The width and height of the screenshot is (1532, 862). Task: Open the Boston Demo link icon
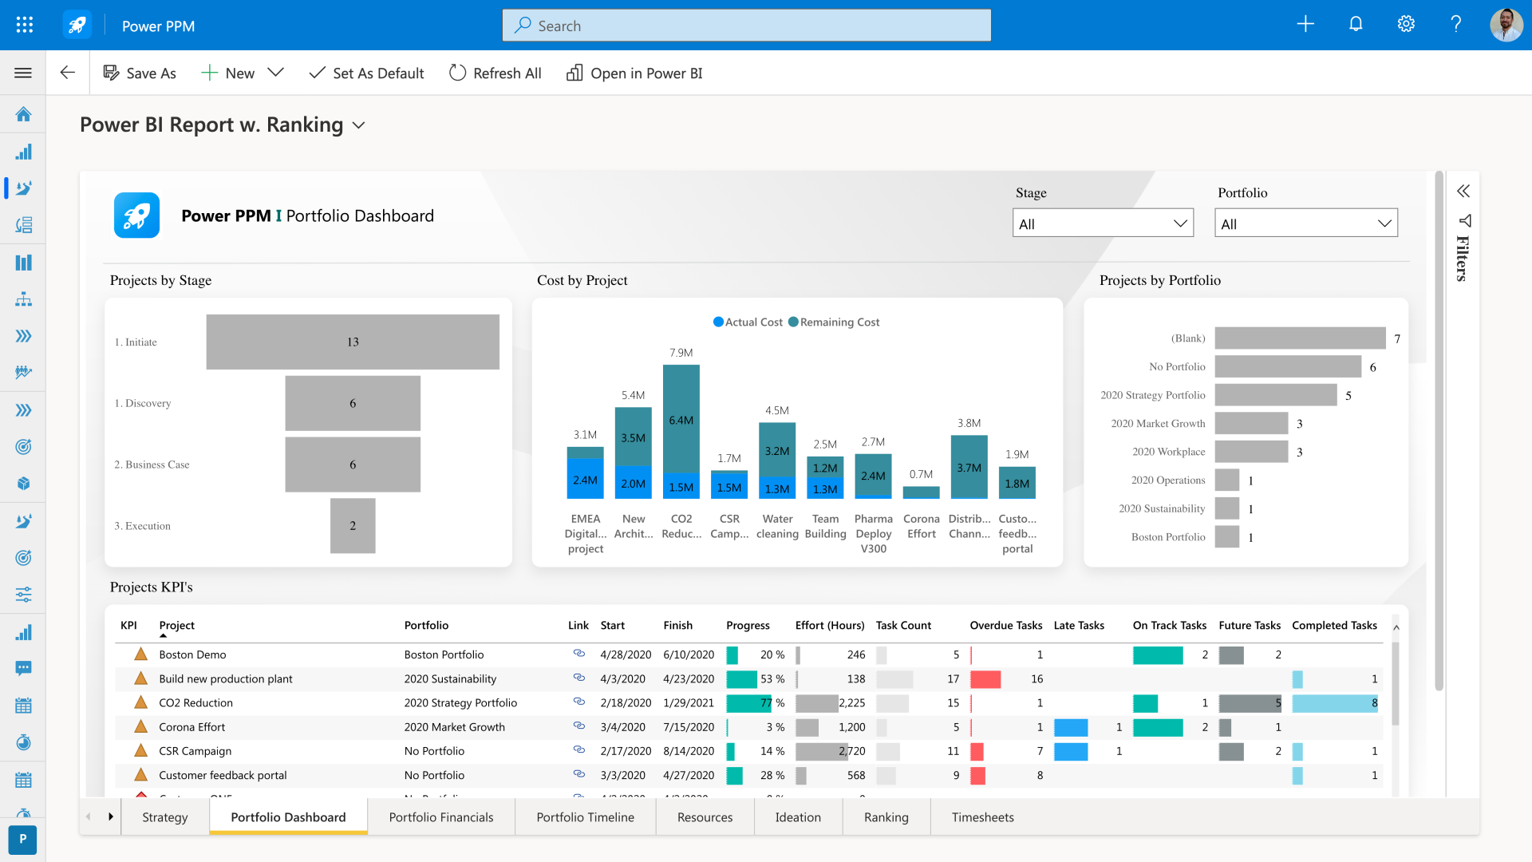click(579, 654)
